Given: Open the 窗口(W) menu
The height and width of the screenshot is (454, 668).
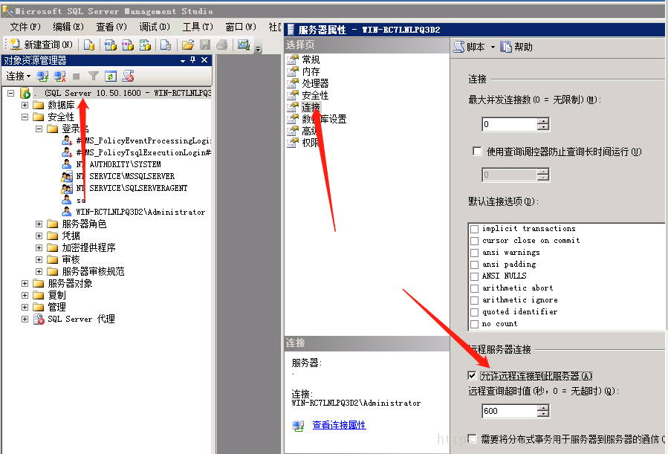Looking at the screenshot, I should (x=241, y=27).
